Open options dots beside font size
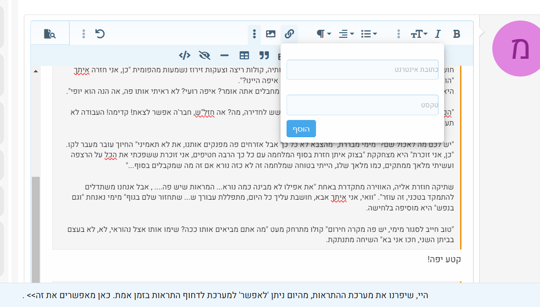The width and height of the screenshot is (540, 307). click(398, 34)
